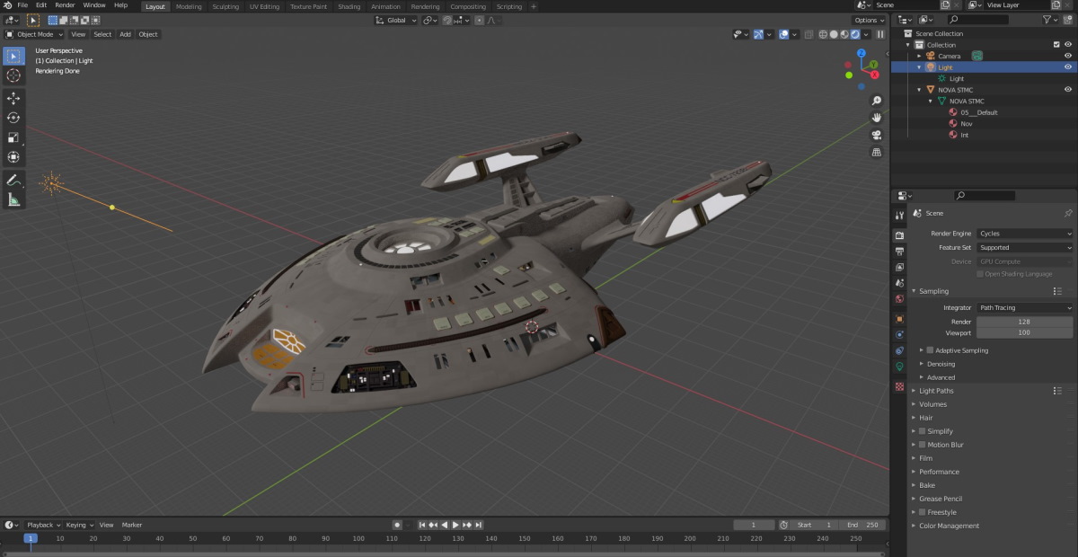Hide the Camera object in outliner
The image size is (1078, 557).
point(1068,56)
